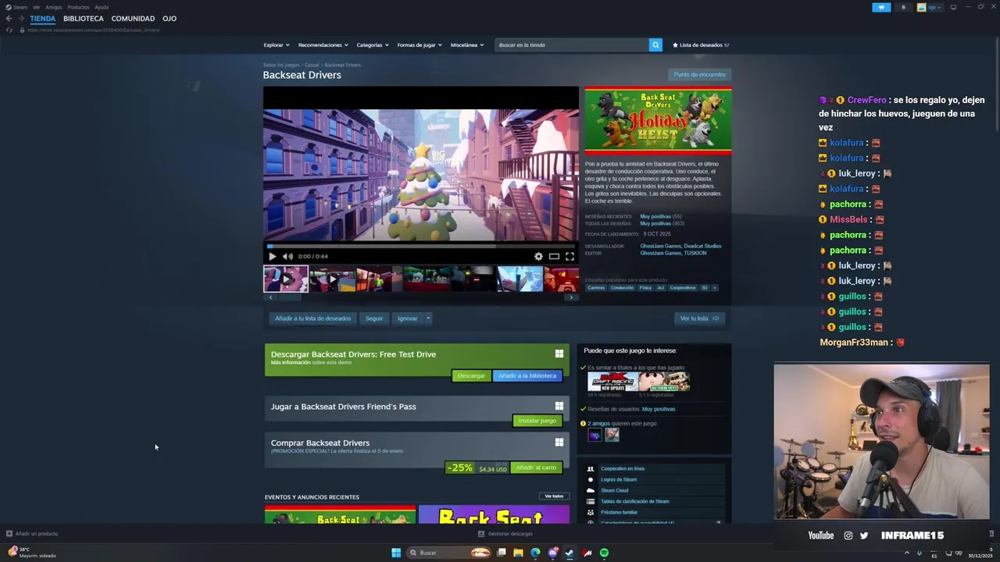Click the green Descargar button
Viewport: 1000px width, 562px height.
[471, 375]
